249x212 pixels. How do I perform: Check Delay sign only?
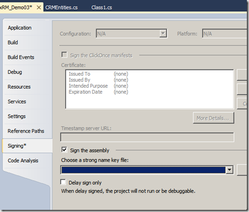[63, 182]
